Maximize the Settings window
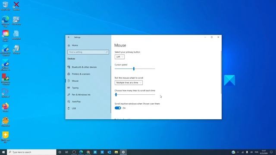 coord(212,37)
